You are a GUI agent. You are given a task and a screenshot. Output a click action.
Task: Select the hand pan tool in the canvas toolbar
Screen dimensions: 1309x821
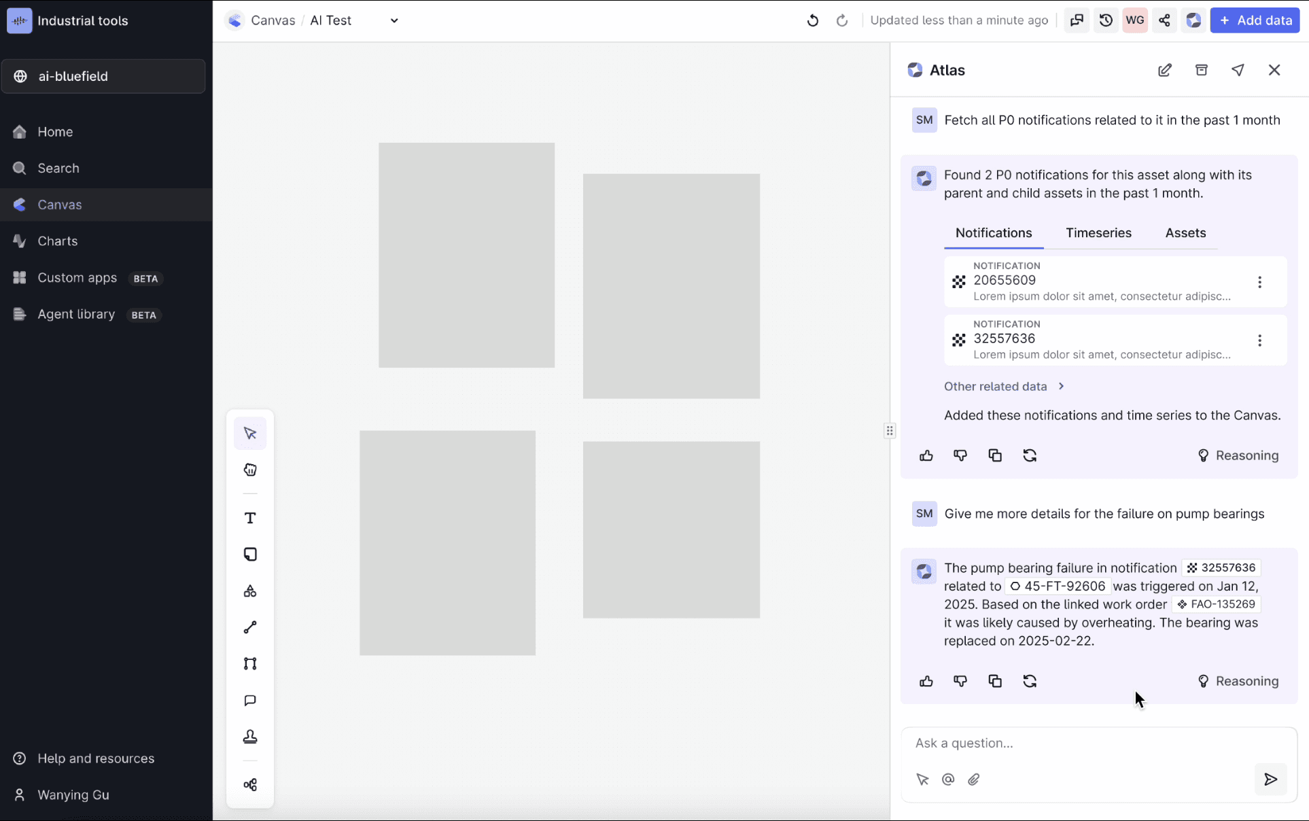[249, 470]
